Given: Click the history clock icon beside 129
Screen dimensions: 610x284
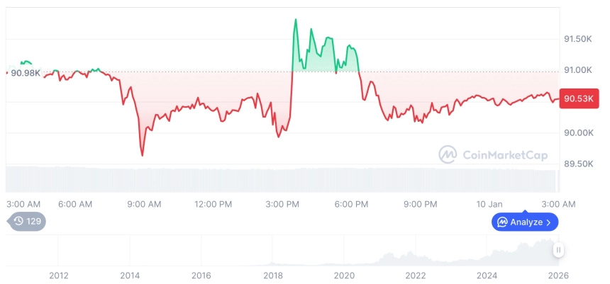Looking at the screenshot, I should click(18, 222).
